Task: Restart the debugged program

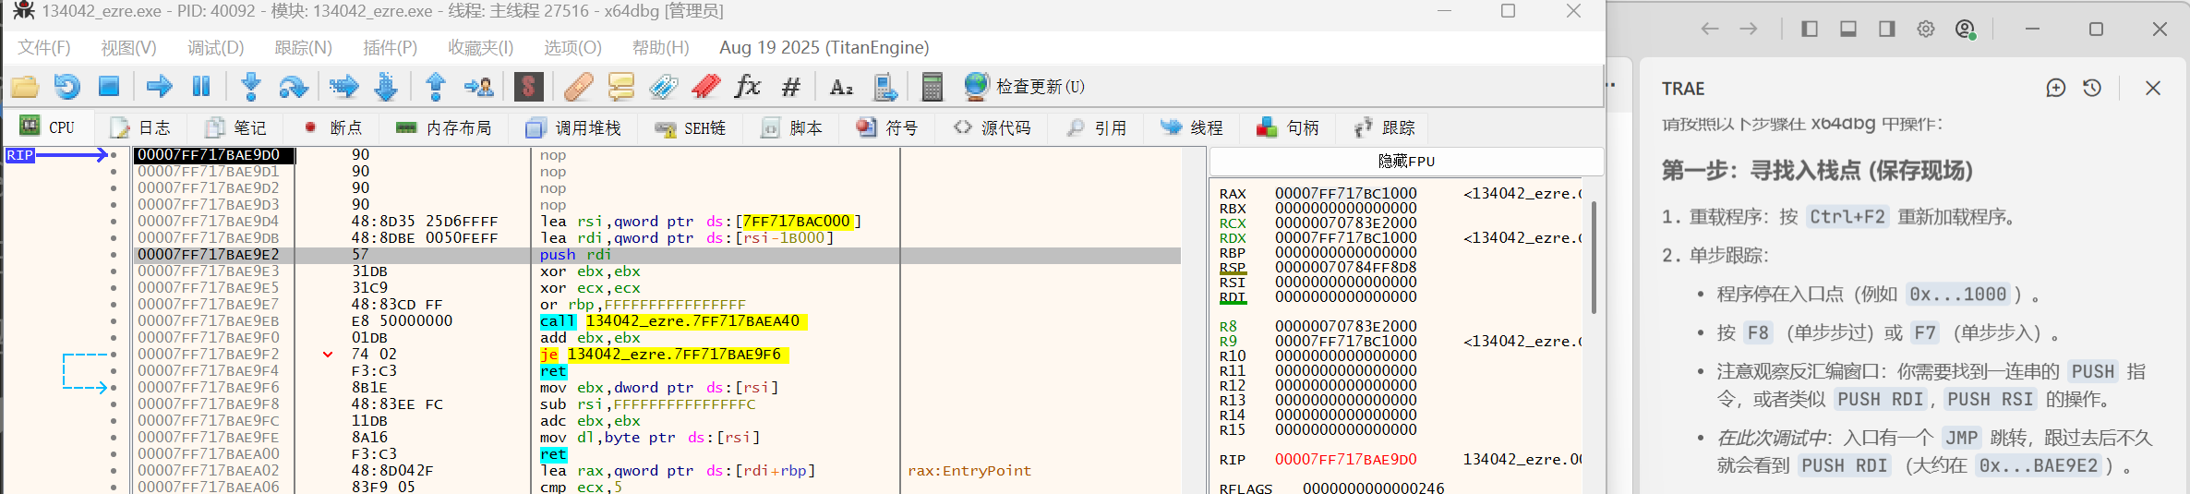Action: [66, 87]
